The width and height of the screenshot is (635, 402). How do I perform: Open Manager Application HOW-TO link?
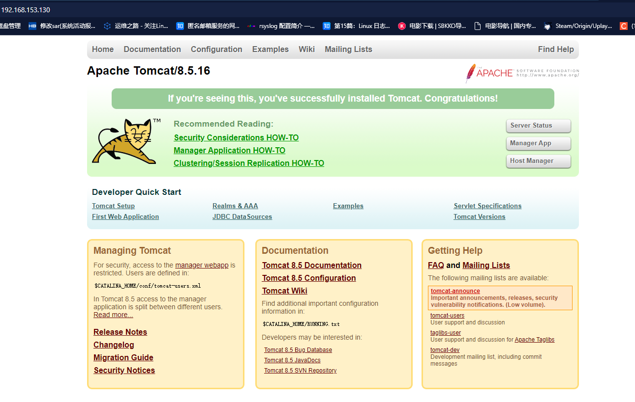coord(230,151)
